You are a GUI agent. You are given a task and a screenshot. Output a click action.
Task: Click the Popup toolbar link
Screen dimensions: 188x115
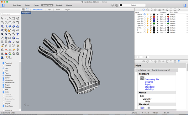[x=148, y=84]
